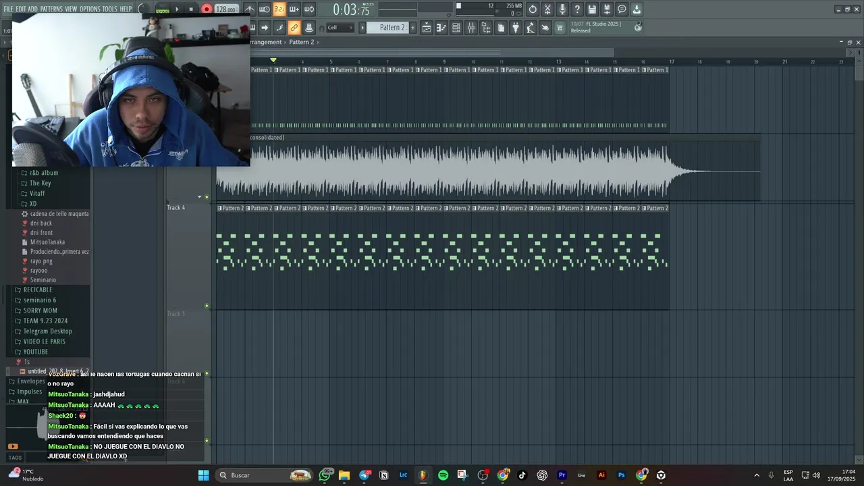Expand the 'seminario 6' folder
The width and height of the screenshot is (864, 486).
click(40, 300)
